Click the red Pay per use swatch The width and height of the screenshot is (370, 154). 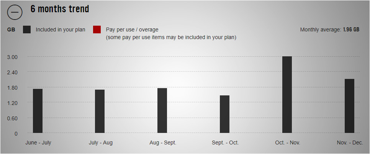click(x=97, y=30)
